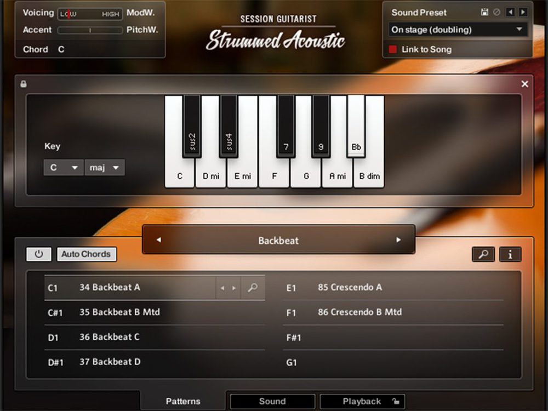Click the 9 black key

click(x=321, y=126)
